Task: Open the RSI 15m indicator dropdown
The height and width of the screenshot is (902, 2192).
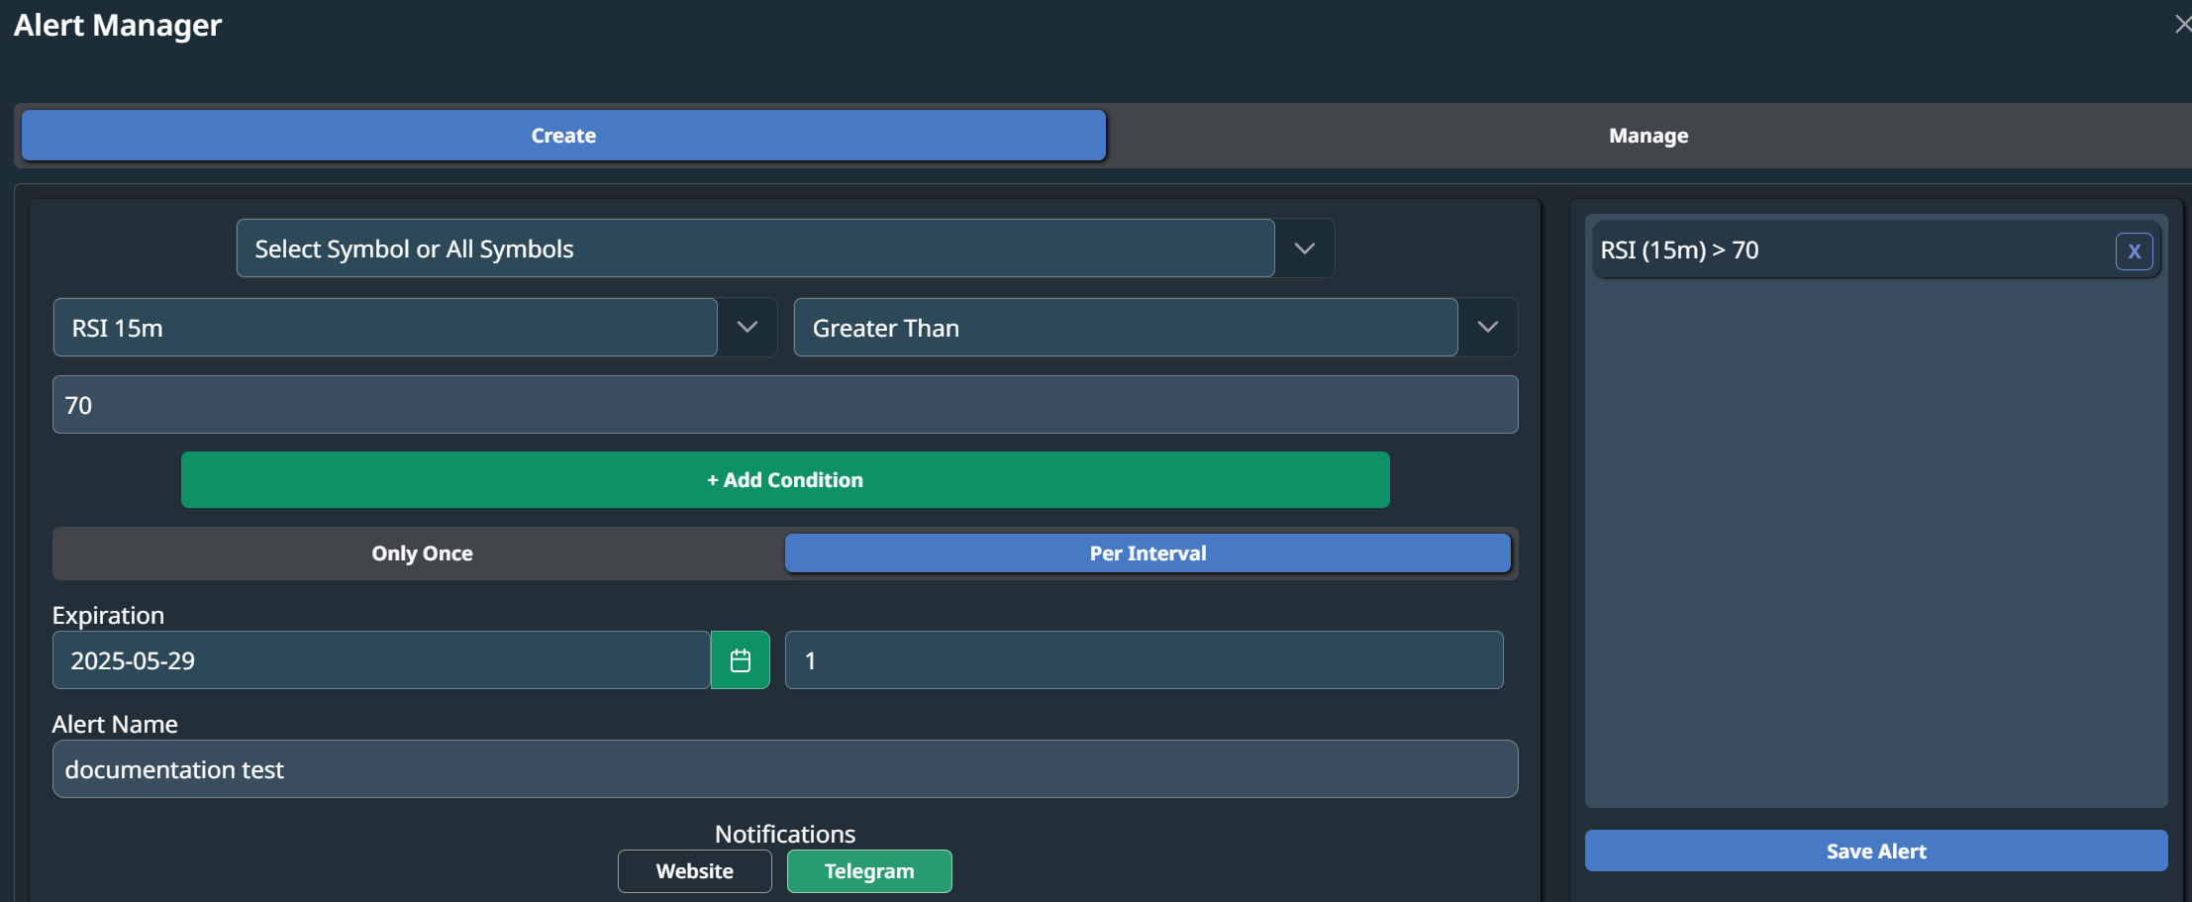Action: [747, 328]
